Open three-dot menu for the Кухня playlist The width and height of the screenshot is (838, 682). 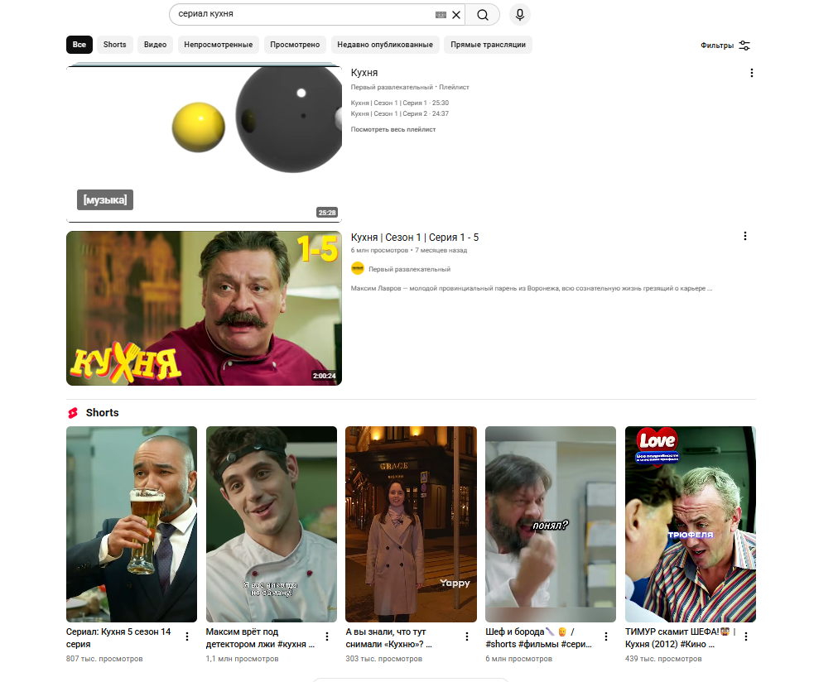pos(752,73)
